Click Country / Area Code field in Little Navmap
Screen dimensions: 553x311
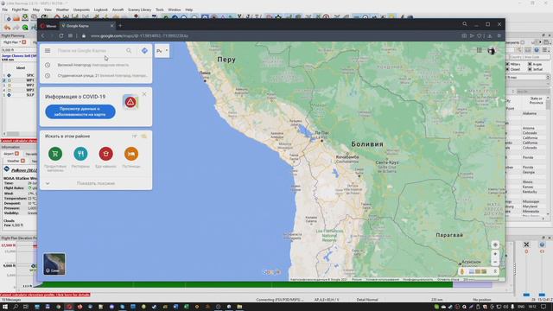click(x=530, y=57)
